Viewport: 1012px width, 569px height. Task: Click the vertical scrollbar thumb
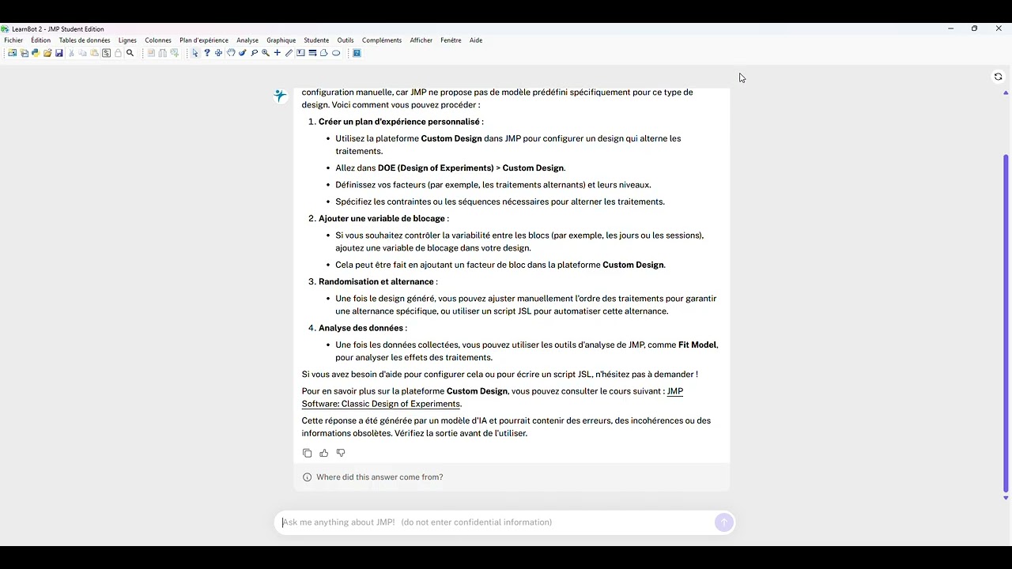click(1006, 322)
